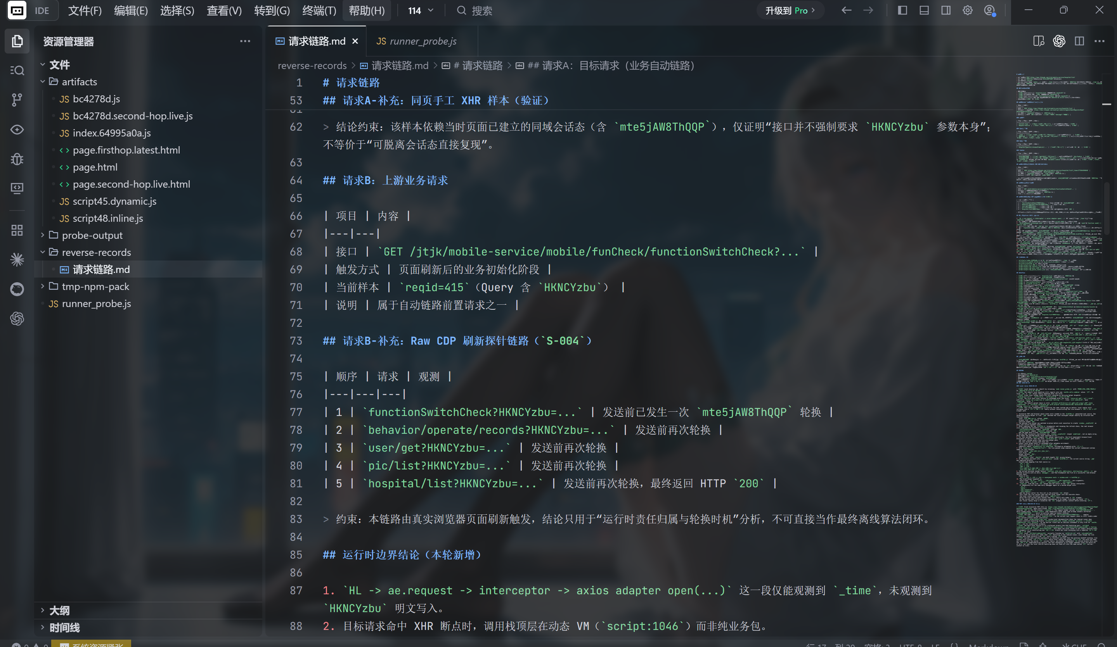This screenshot has height=647, width=1117.
Task: Open the 终端(T) menu
Action: [x=319, y=10]
